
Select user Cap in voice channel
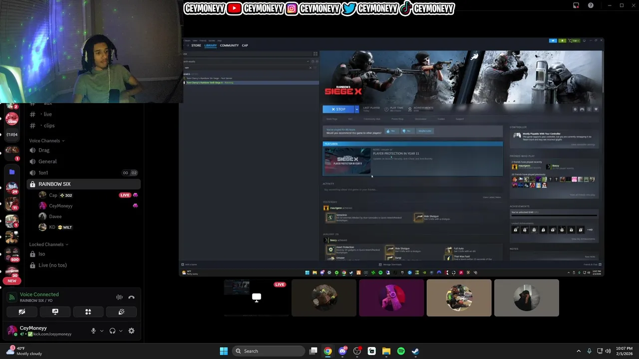click(53, 195)
